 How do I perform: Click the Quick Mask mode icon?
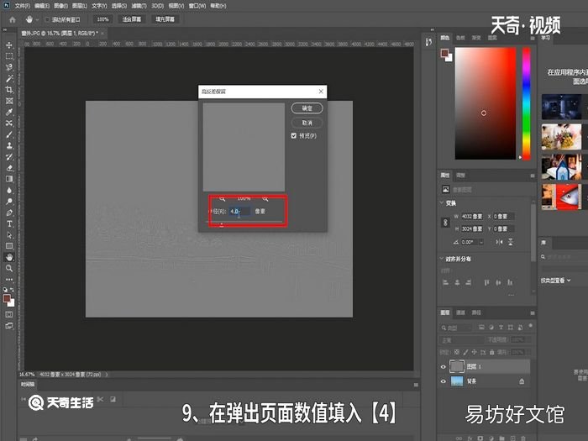(9, 315)
